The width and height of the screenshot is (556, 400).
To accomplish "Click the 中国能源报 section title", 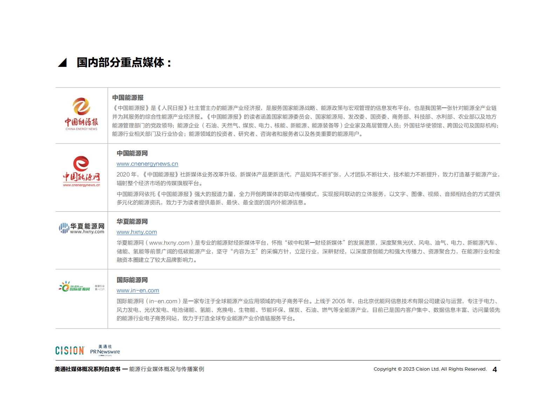I will 128,98.
